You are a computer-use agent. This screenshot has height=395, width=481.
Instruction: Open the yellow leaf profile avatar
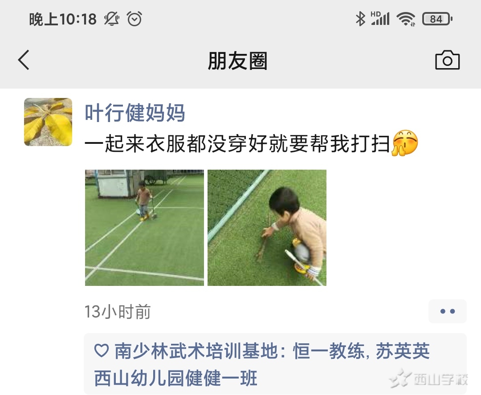[48, 122]
